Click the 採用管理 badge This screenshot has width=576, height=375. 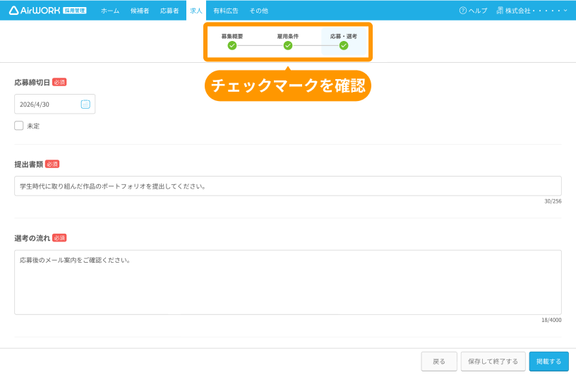[x=75, y=11]
